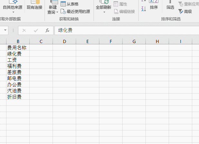Viewport: 199px width, 144px height.
Task: Click the From Table (从表格) icon
Action: (63, 4)
